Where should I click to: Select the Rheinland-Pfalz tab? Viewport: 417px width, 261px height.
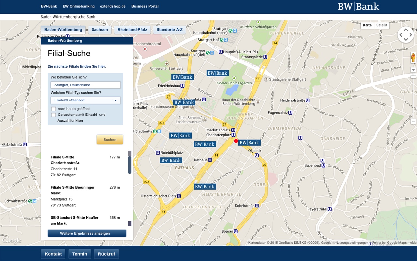click(x=132, y=30)
